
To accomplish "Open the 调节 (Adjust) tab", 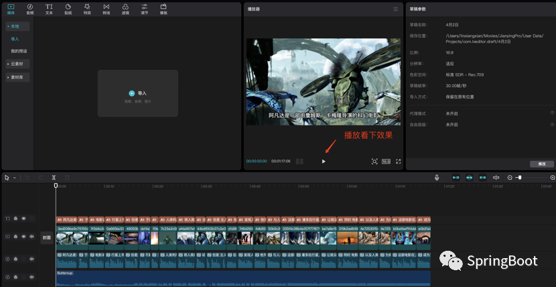I will coord(144,9).
